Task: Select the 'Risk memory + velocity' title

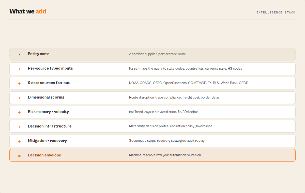Action: click(x=48, y=112)
